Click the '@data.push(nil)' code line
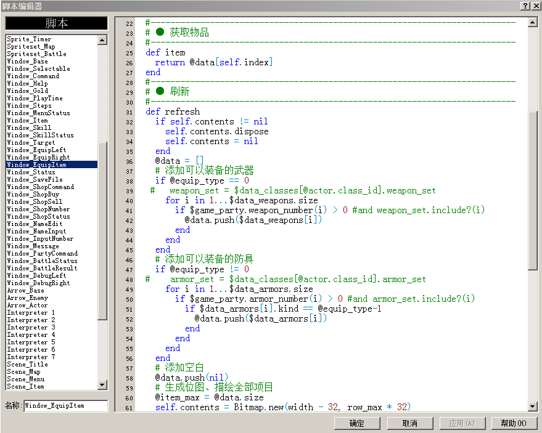The image size is (542, 433). tap(192, 378)
